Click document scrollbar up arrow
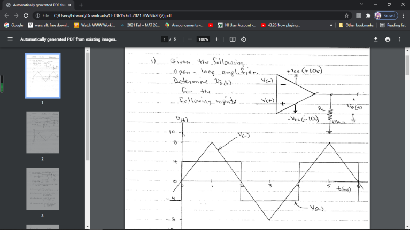 pos(407,50)
